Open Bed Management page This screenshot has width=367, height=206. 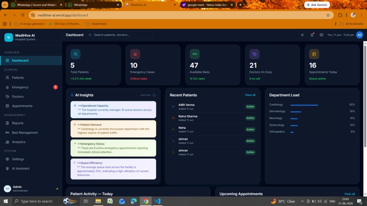31,133
